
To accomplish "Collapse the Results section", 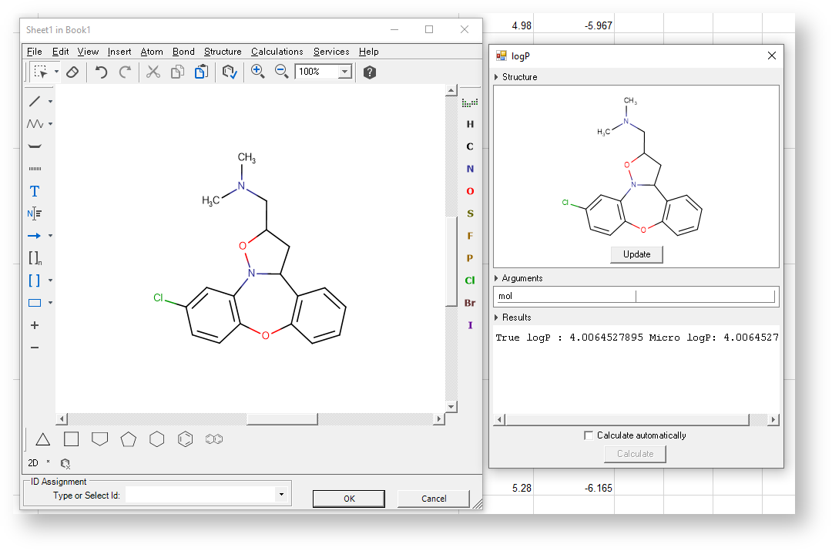I will pos(496,317).
